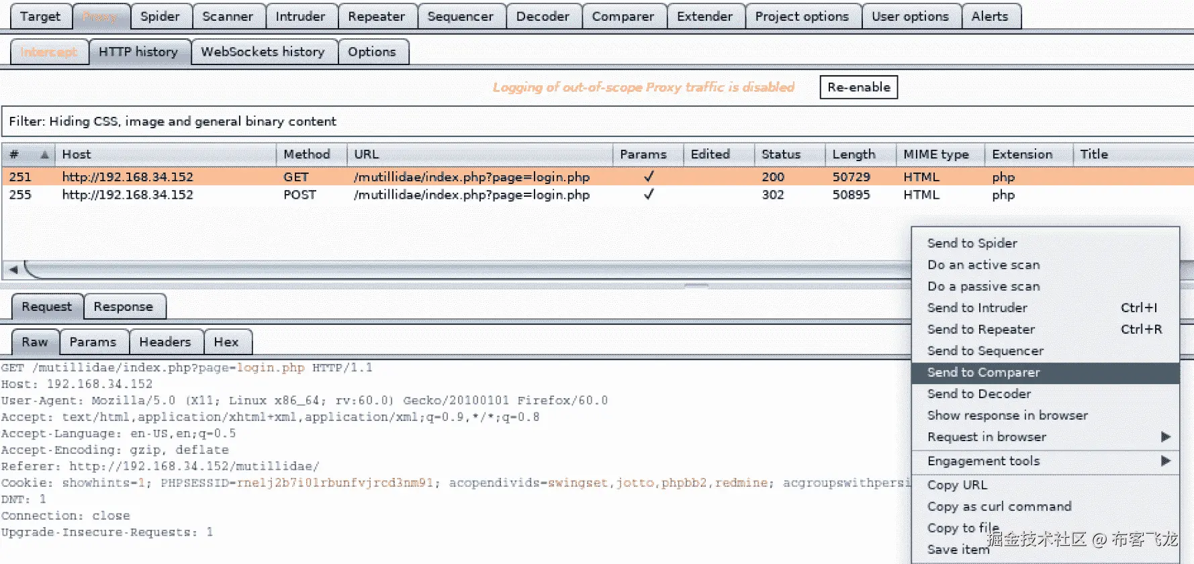Show the Response pane tab

coord(124,307)
